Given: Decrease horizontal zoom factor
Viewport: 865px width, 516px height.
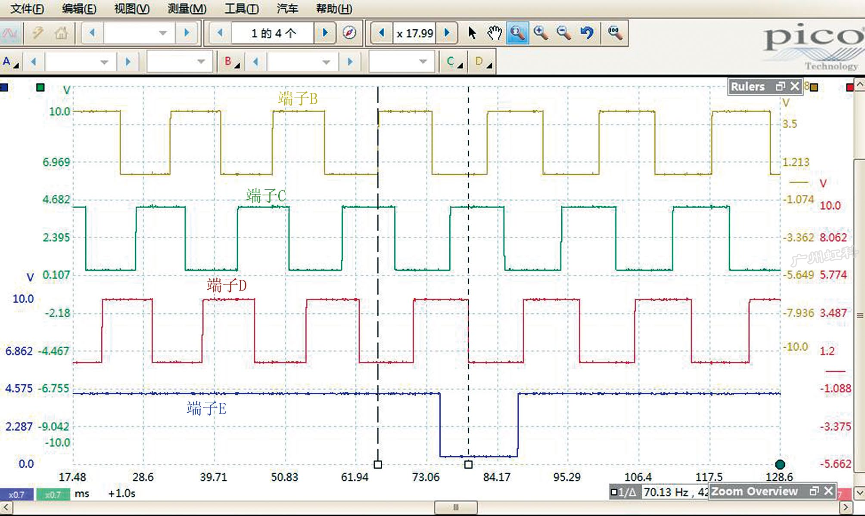Looking at the screenshot, I should pyautogui.click(x=381, y=33).
